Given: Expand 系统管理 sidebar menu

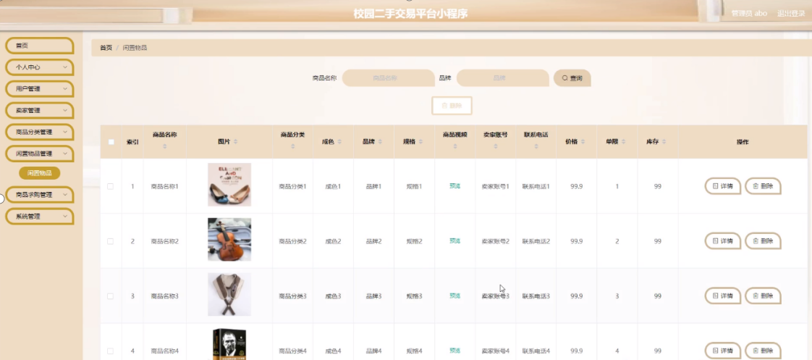Looking at the screenshot, I should (x=39, y=217).
